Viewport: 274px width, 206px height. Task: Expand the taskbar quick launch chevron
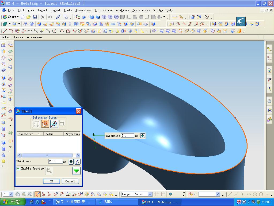click(x=50, y=201)
